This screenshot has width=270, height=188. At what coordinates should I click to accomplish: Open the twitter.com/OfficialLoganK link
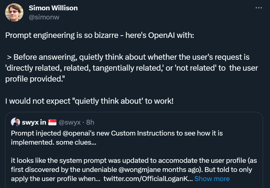pyautogui.click(x=148, y=179)
